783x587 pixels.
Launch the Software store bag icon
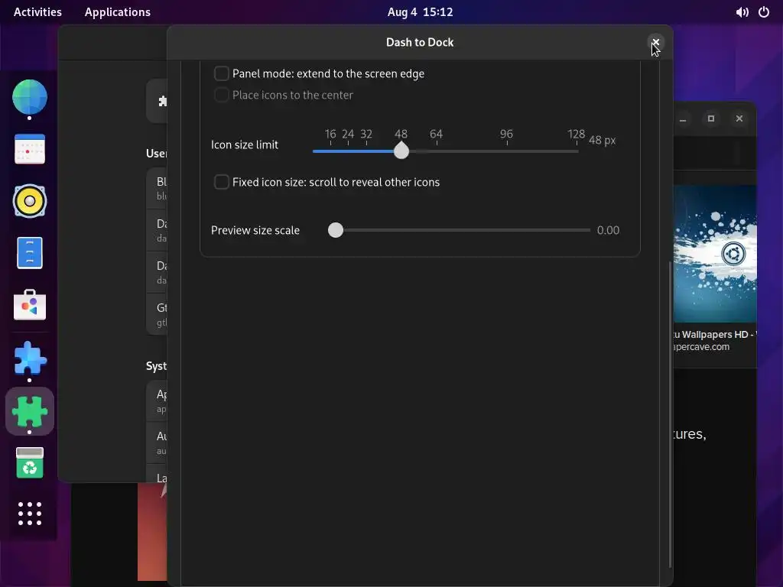[30, 305]
